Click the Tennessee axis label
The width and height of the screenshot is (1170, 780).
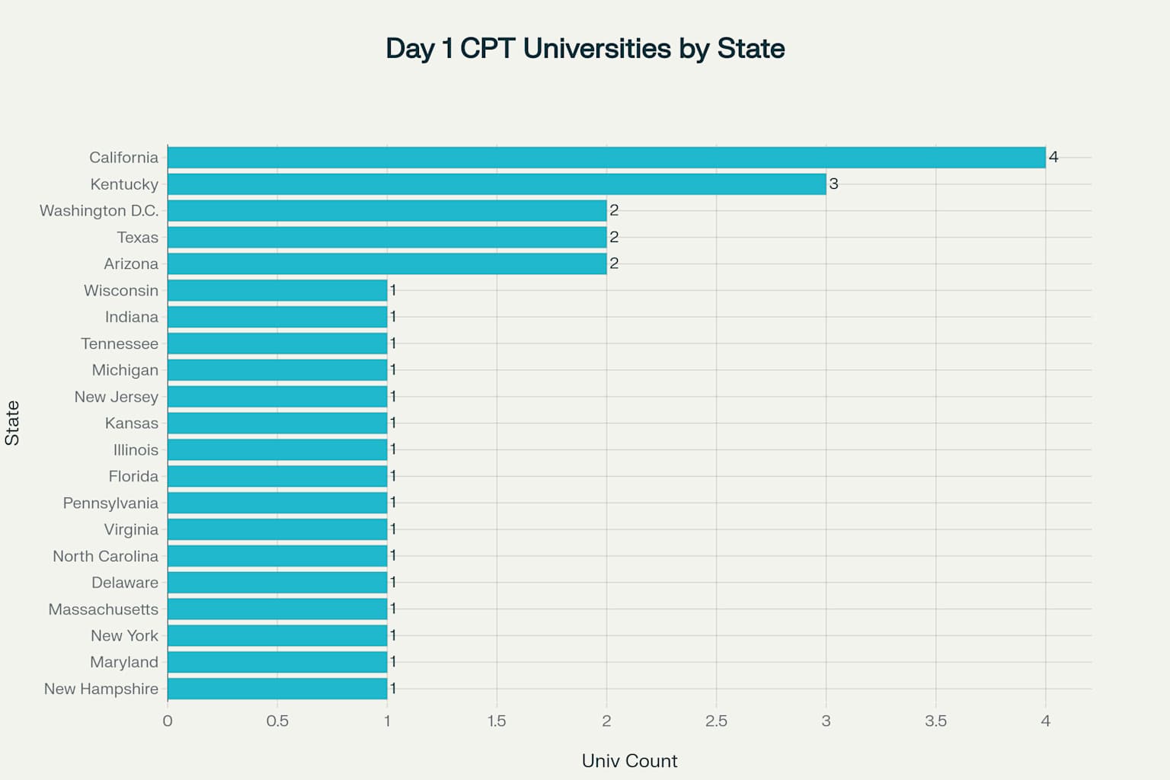[x=120, y=344]
